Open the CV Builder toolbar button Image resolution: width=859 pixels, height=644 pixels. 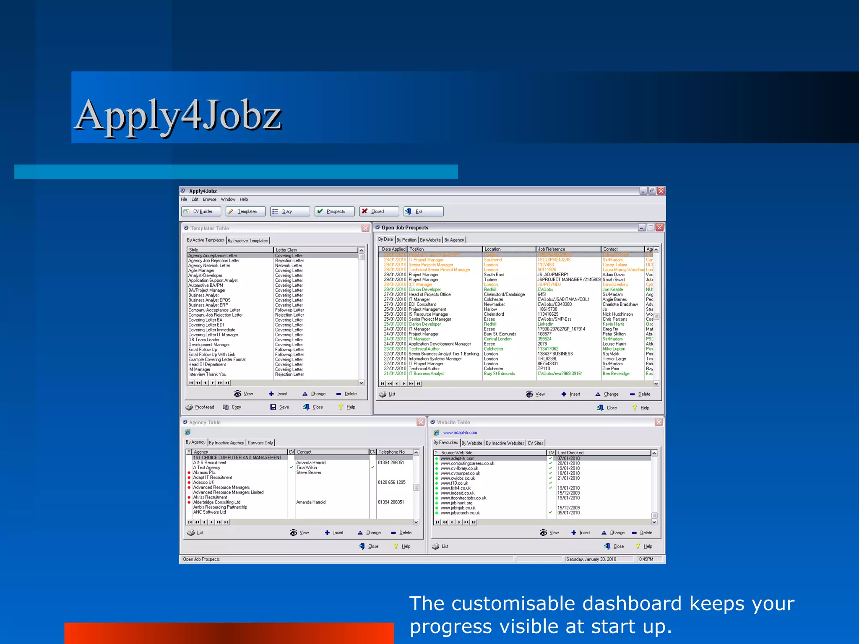tap(201, 211)
